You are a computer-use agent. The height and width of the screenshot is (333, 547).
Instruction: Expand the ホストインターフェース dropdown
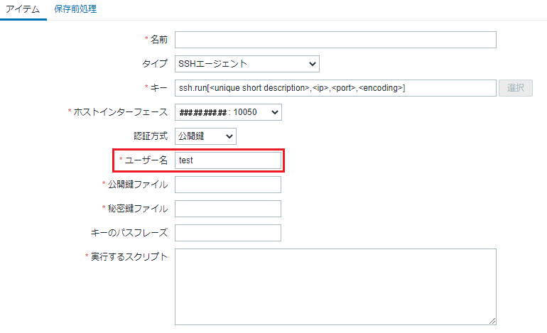click(x=228, y=112)
